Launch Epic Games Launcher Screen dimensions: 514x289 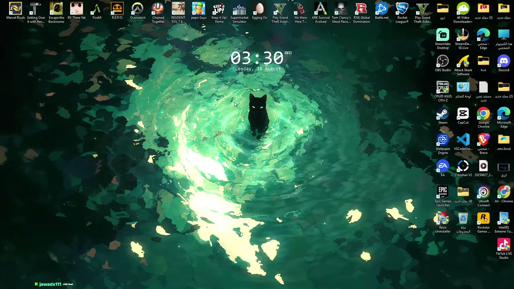point(443,196)
